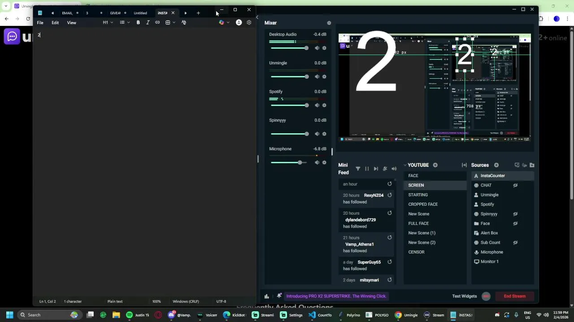Clear formatting in Notepad toolbar
This screenshot has width=574, height=322.
[184, 22]
